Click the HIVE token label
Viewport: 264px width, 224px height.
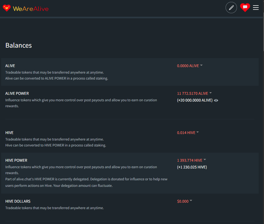[x=9, y=133]
